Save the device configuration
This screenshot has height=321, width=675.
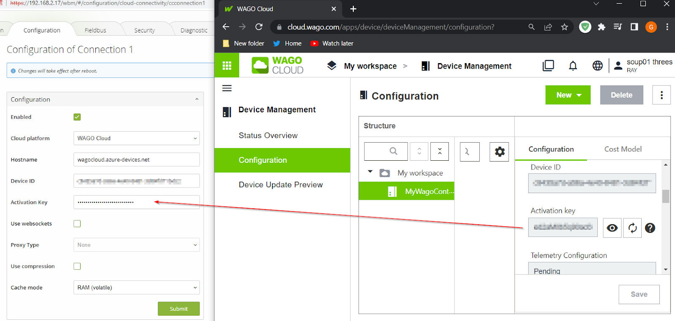point(639,294)
